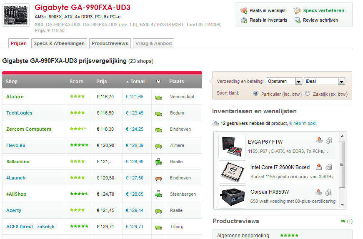Click the Plaats in inventaris basket icon
This screenshot has width=363, height=239.
tap(244, 20)
